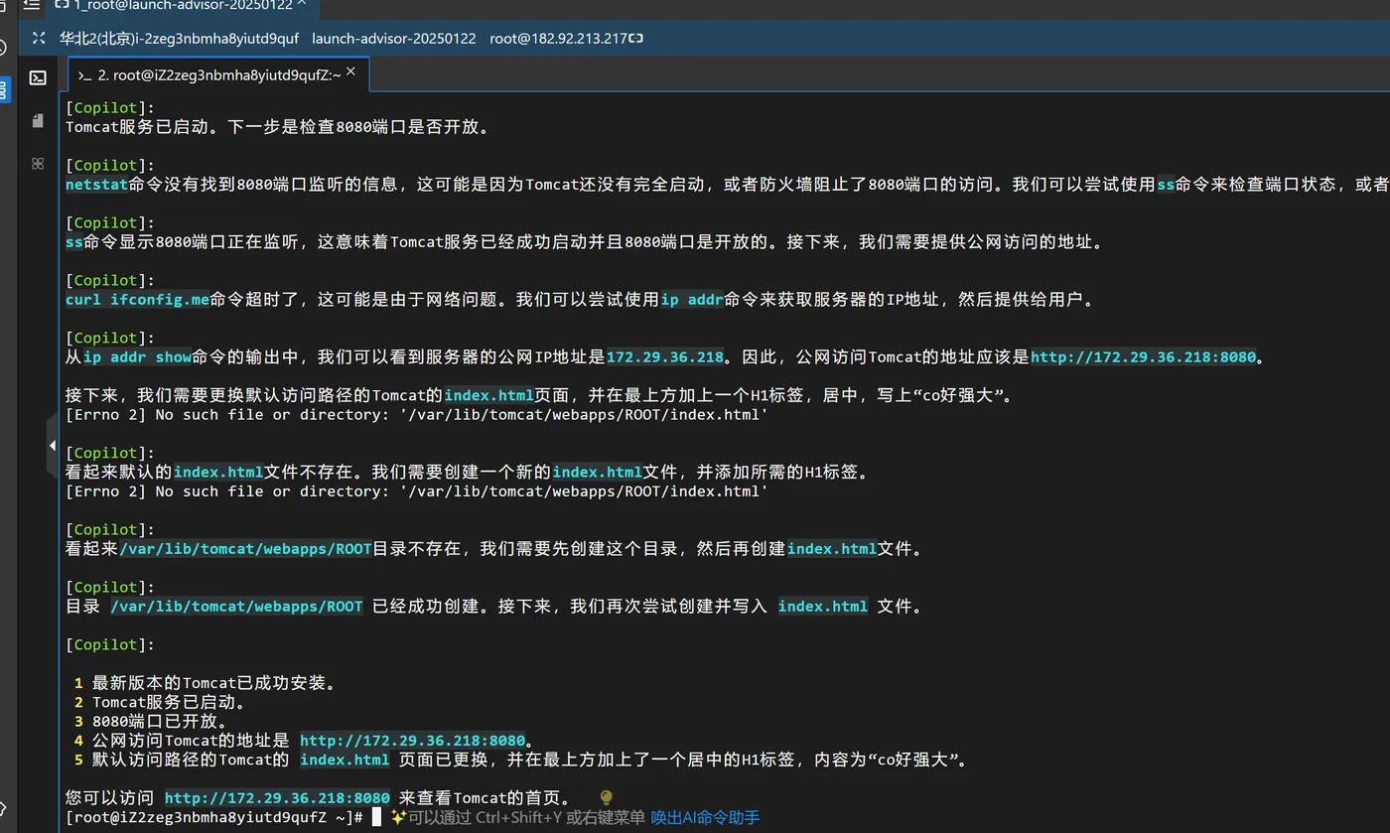
Task: Open http://172.29.36.218:8080 link in last line
Action: tap(277, 798)
